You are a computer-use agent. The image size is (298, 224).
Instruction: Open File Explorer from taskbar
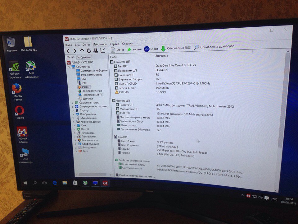[x=65, y=183]
